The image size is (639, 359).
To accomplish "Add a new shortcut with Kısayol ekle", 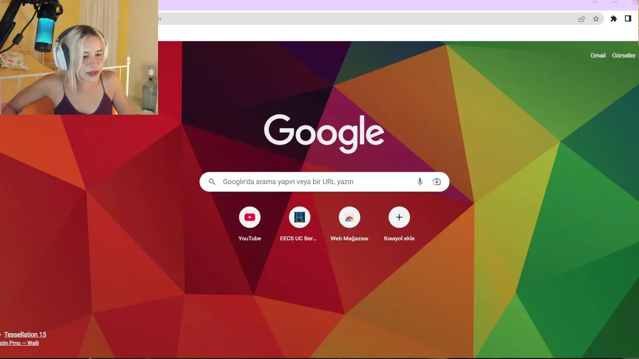I will [x=399, y=225].
